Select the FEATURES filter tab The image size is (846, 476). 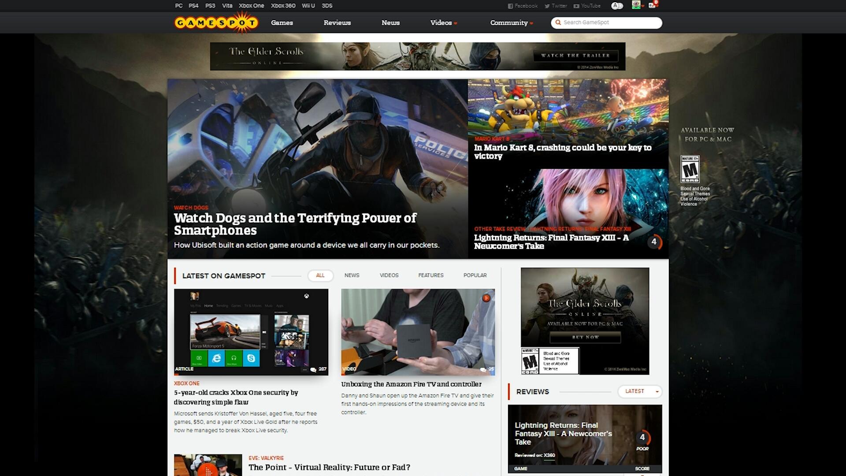click(431, 275)
